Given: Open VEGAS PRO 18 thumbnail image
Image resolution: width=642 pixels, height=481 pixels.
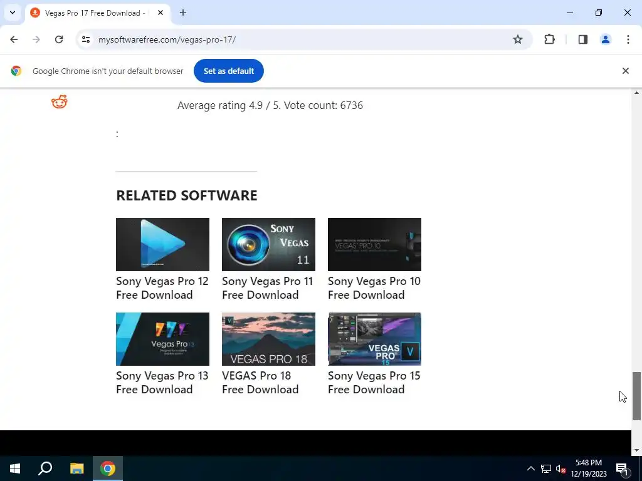Looking at the screenshot, I should click(x=268, y=339).
